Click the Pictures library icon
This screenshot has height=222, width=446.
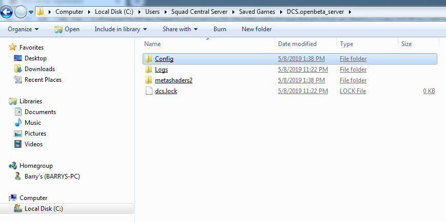18,134
